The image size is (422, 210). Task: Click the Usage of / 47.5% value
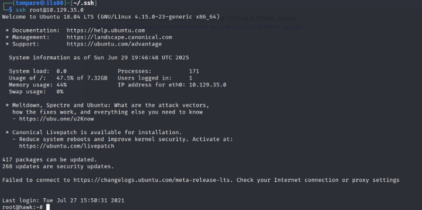point(82,78)
